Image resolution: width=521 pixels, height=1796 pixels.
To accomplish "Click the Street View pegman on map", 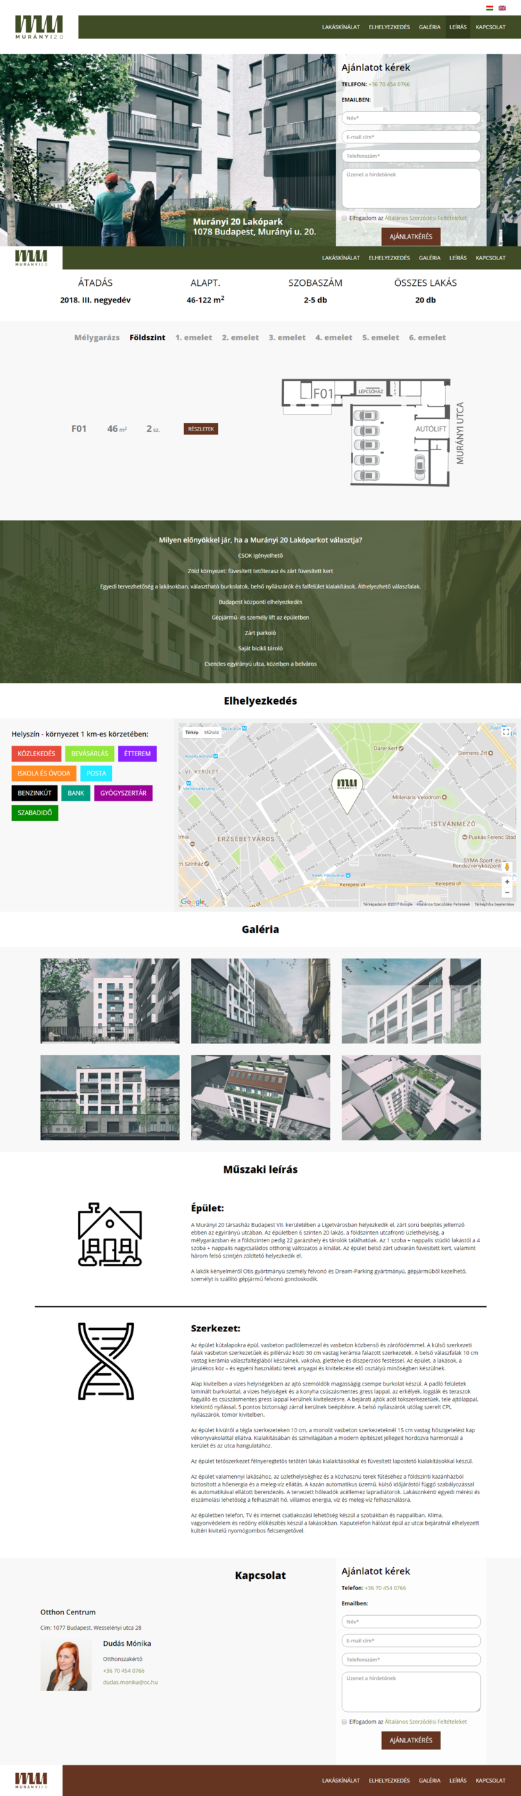I will click(507, 867).
